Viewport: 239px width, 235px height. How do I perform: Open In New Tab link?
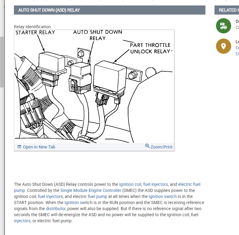pyautogui.click(x=39, y=147)
